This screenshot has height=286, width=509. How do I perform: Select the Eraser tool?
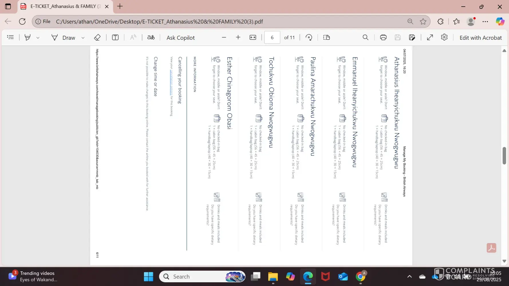click(97, 37)
